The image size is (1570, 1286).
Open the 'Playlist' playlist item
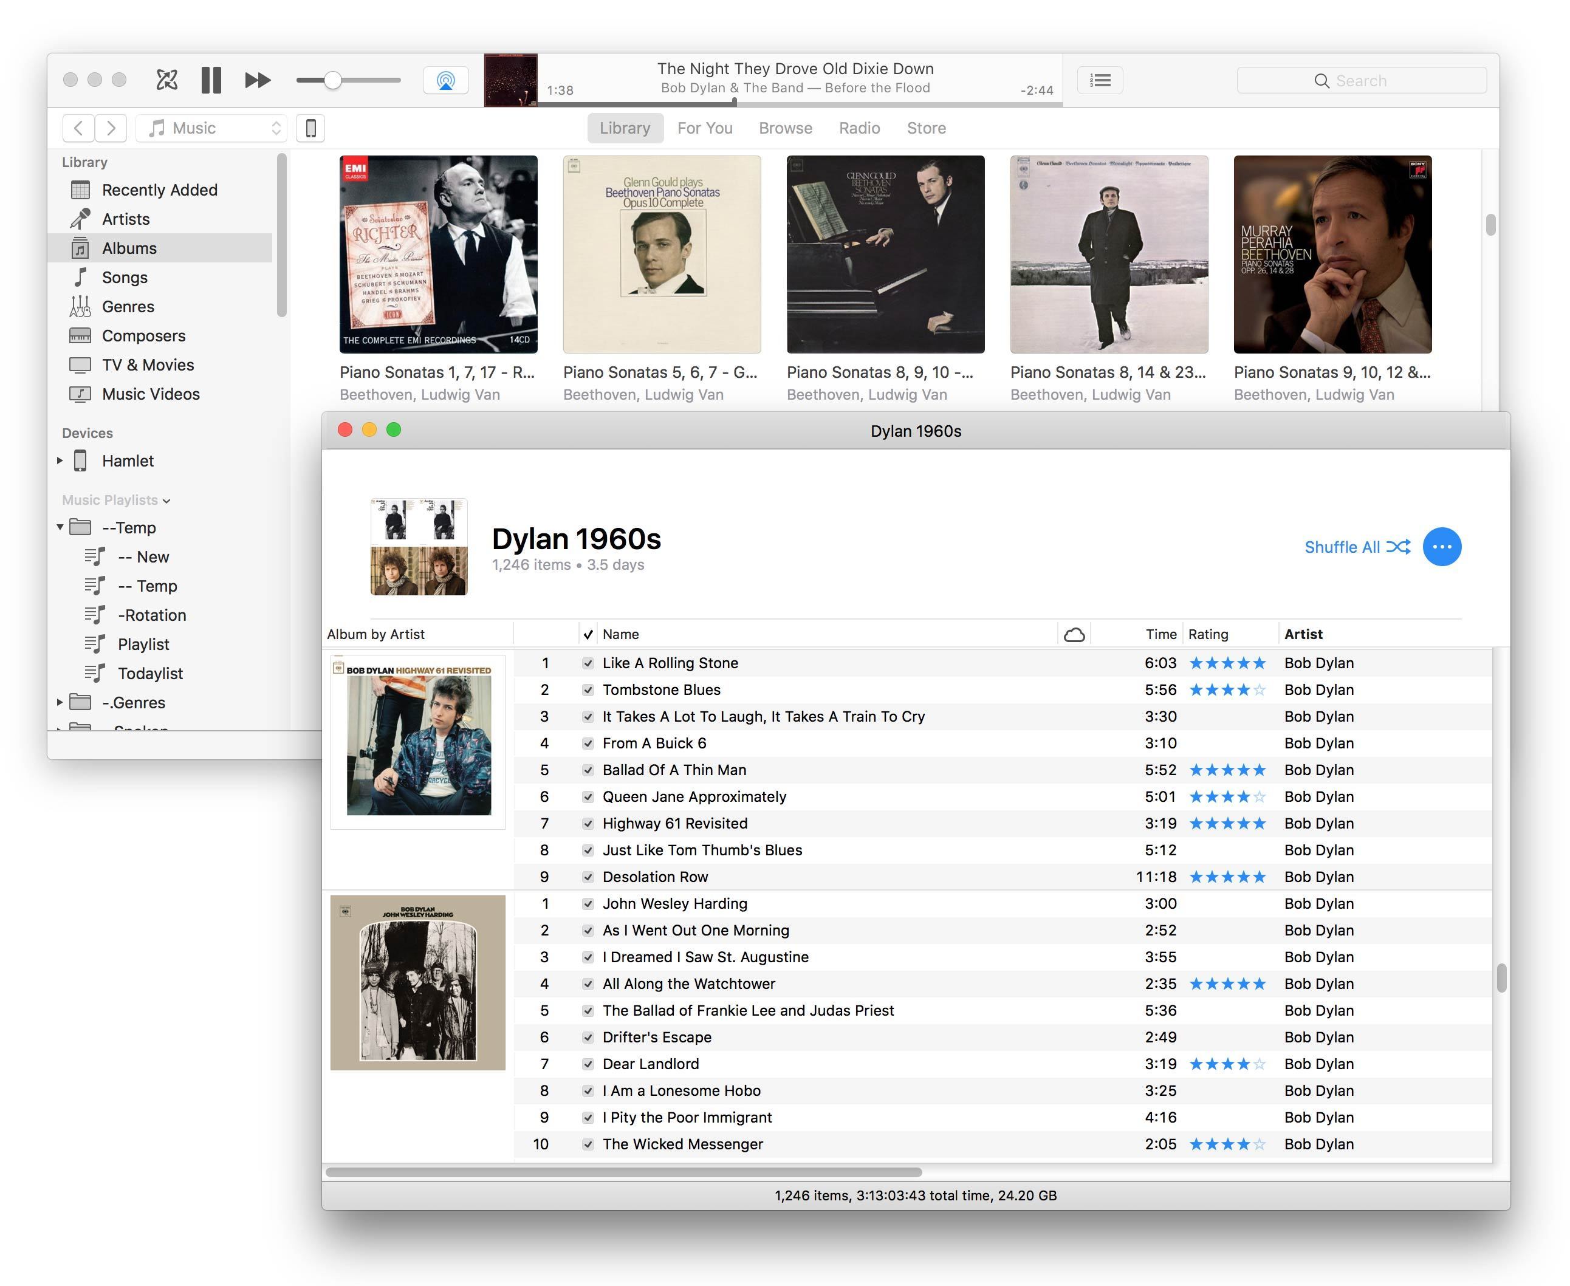click(143, 645)
